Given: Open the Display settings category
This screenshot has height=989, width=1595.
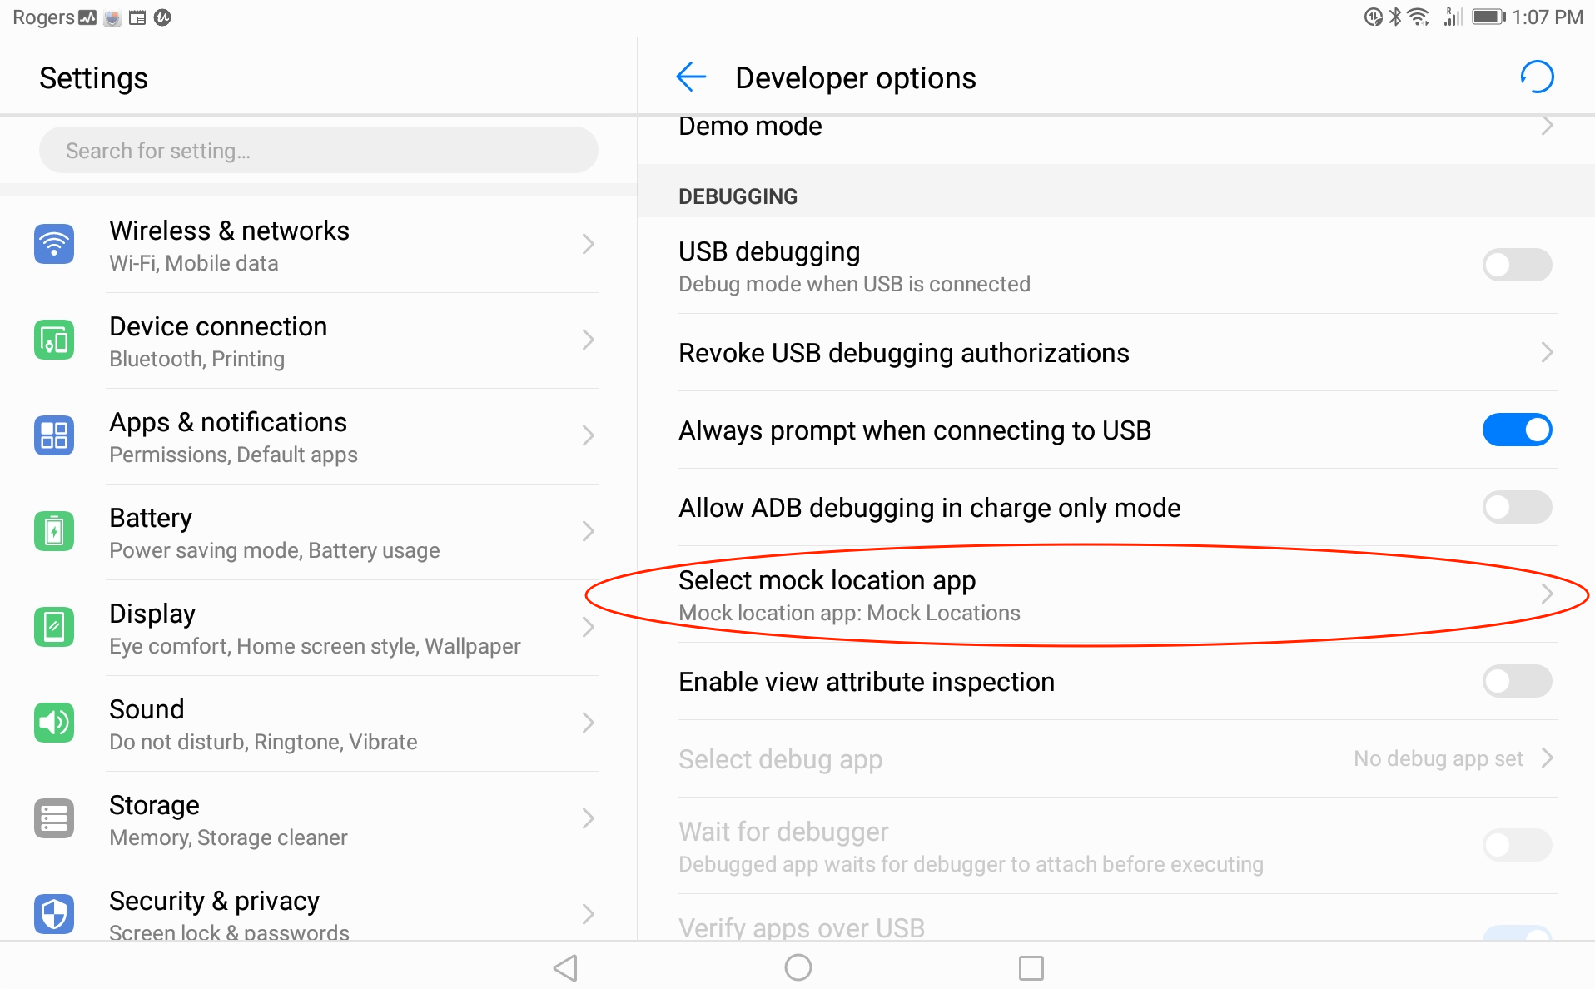Looking at the screenshot, I should click(x=316, y=628).
